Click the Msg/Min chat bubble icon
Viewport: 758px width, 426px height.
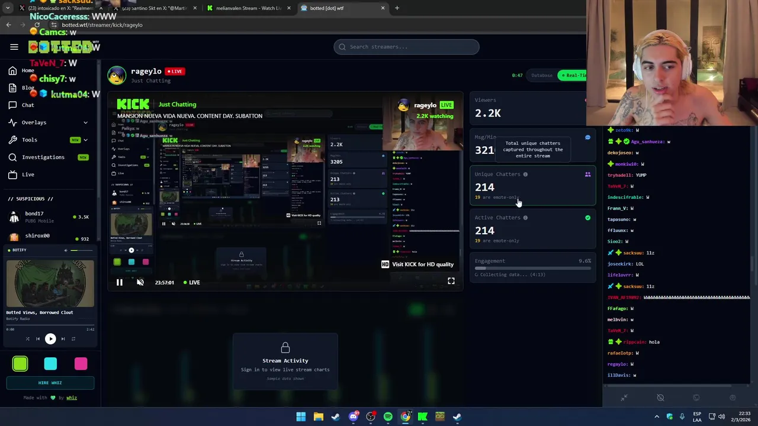pyautogui.click(x=587, y=137)
